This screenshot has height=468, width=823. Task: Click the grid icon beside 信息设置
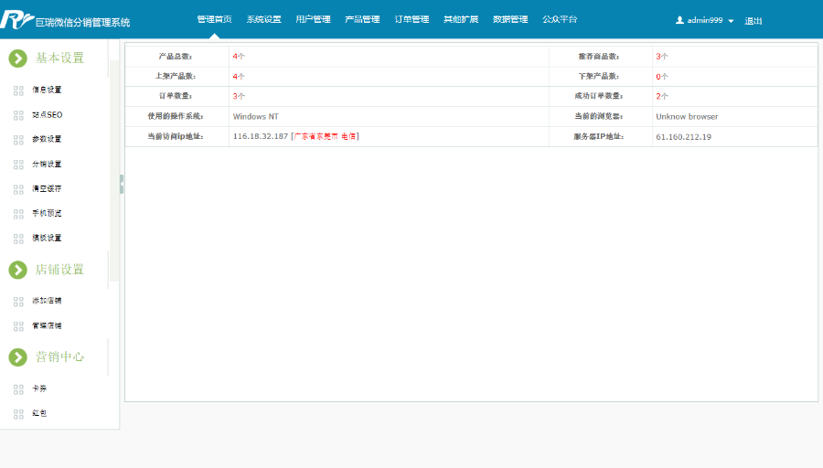tap(18, 90)
